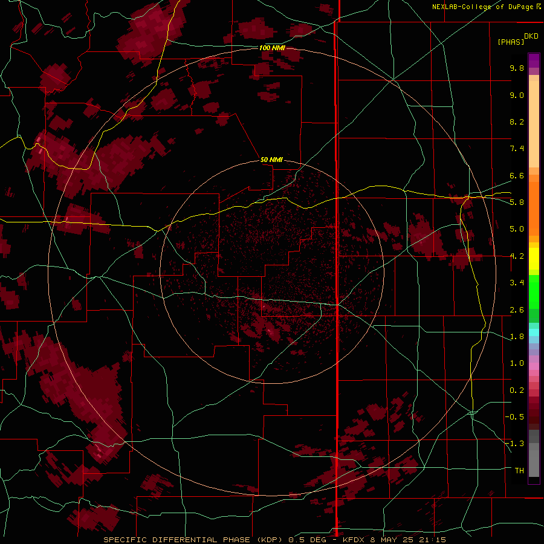544x544 pixels.
Task: Click the -1.3 legend value
Action: click(x=514, y=444)
